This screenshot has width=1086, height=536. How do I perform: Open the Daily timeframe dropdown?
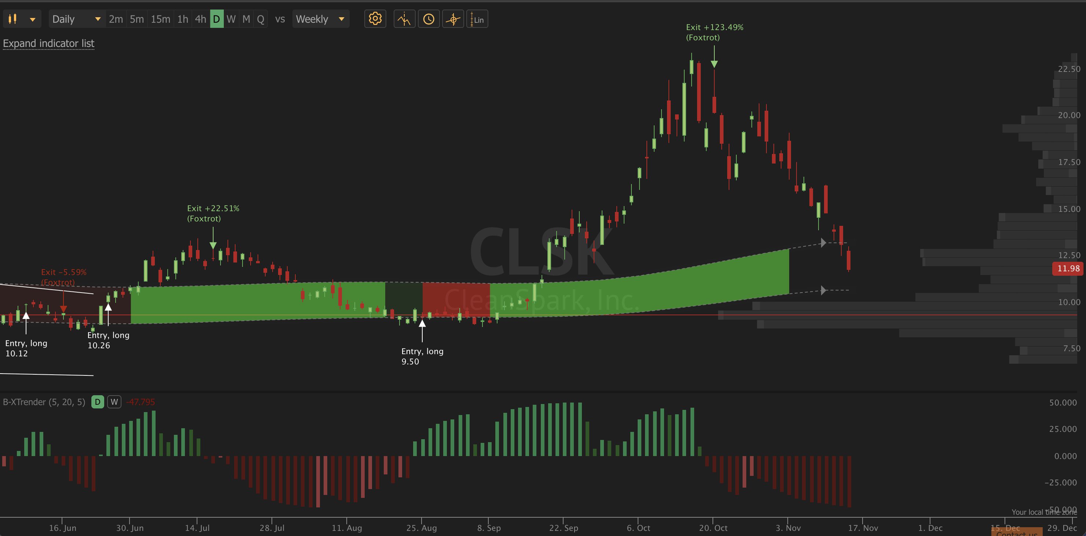76,19
